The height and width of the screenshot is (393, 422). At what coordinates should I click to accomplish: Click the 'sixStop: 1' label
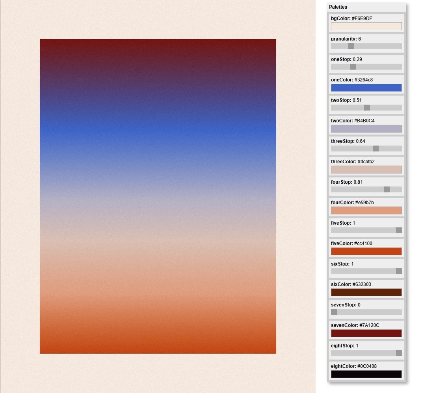coord(342,264)
